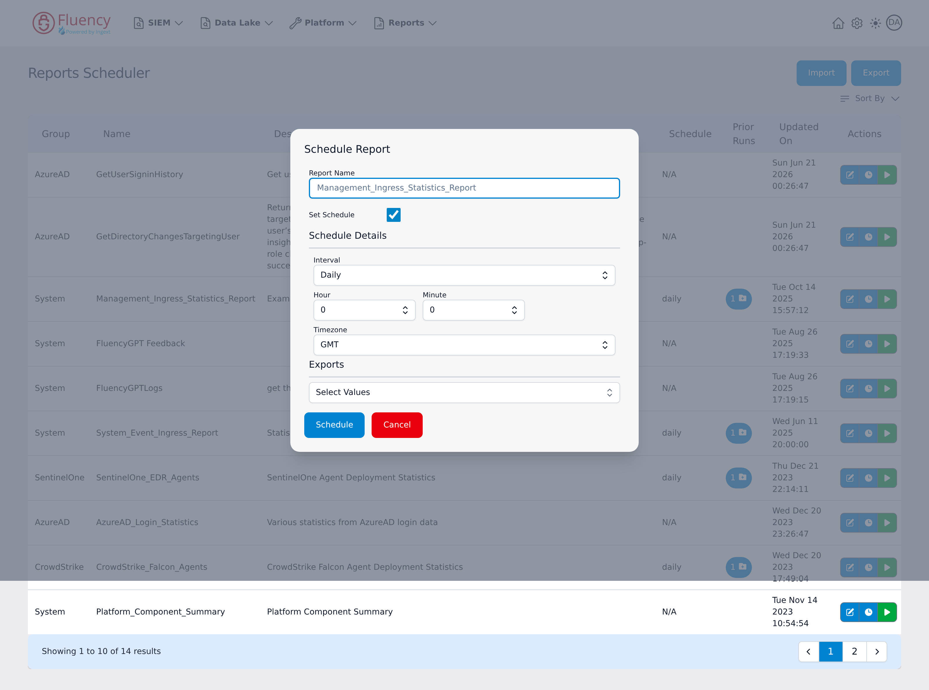
Task: Click the Fluency logo
Action: point(71,23)
